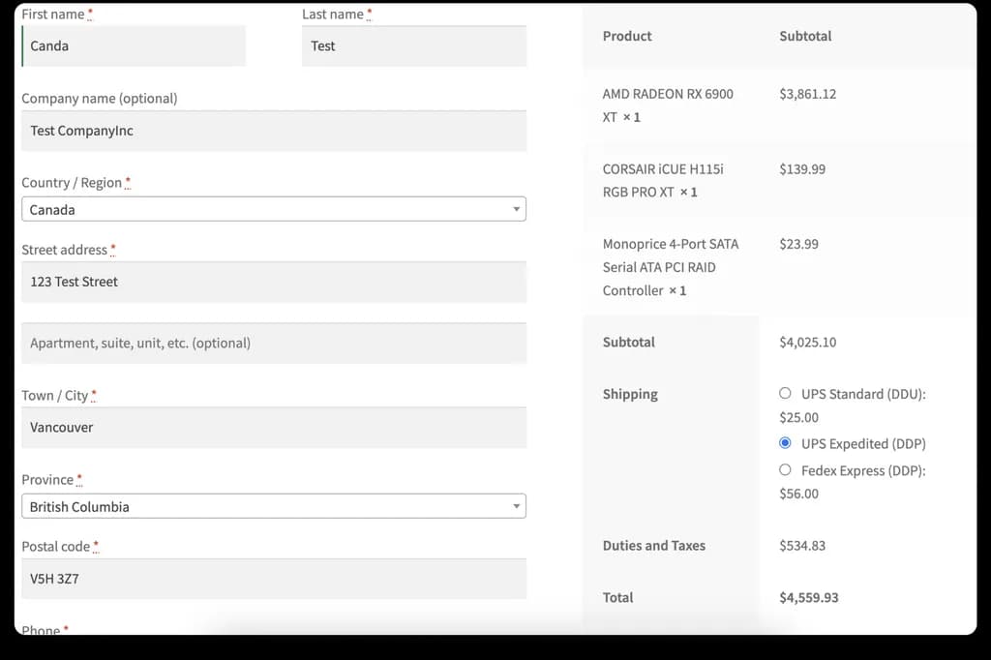Click the $4,025.10 order subtotal value
The width and height of the screenshot is (991, 660).
click(x=808, y=342)
